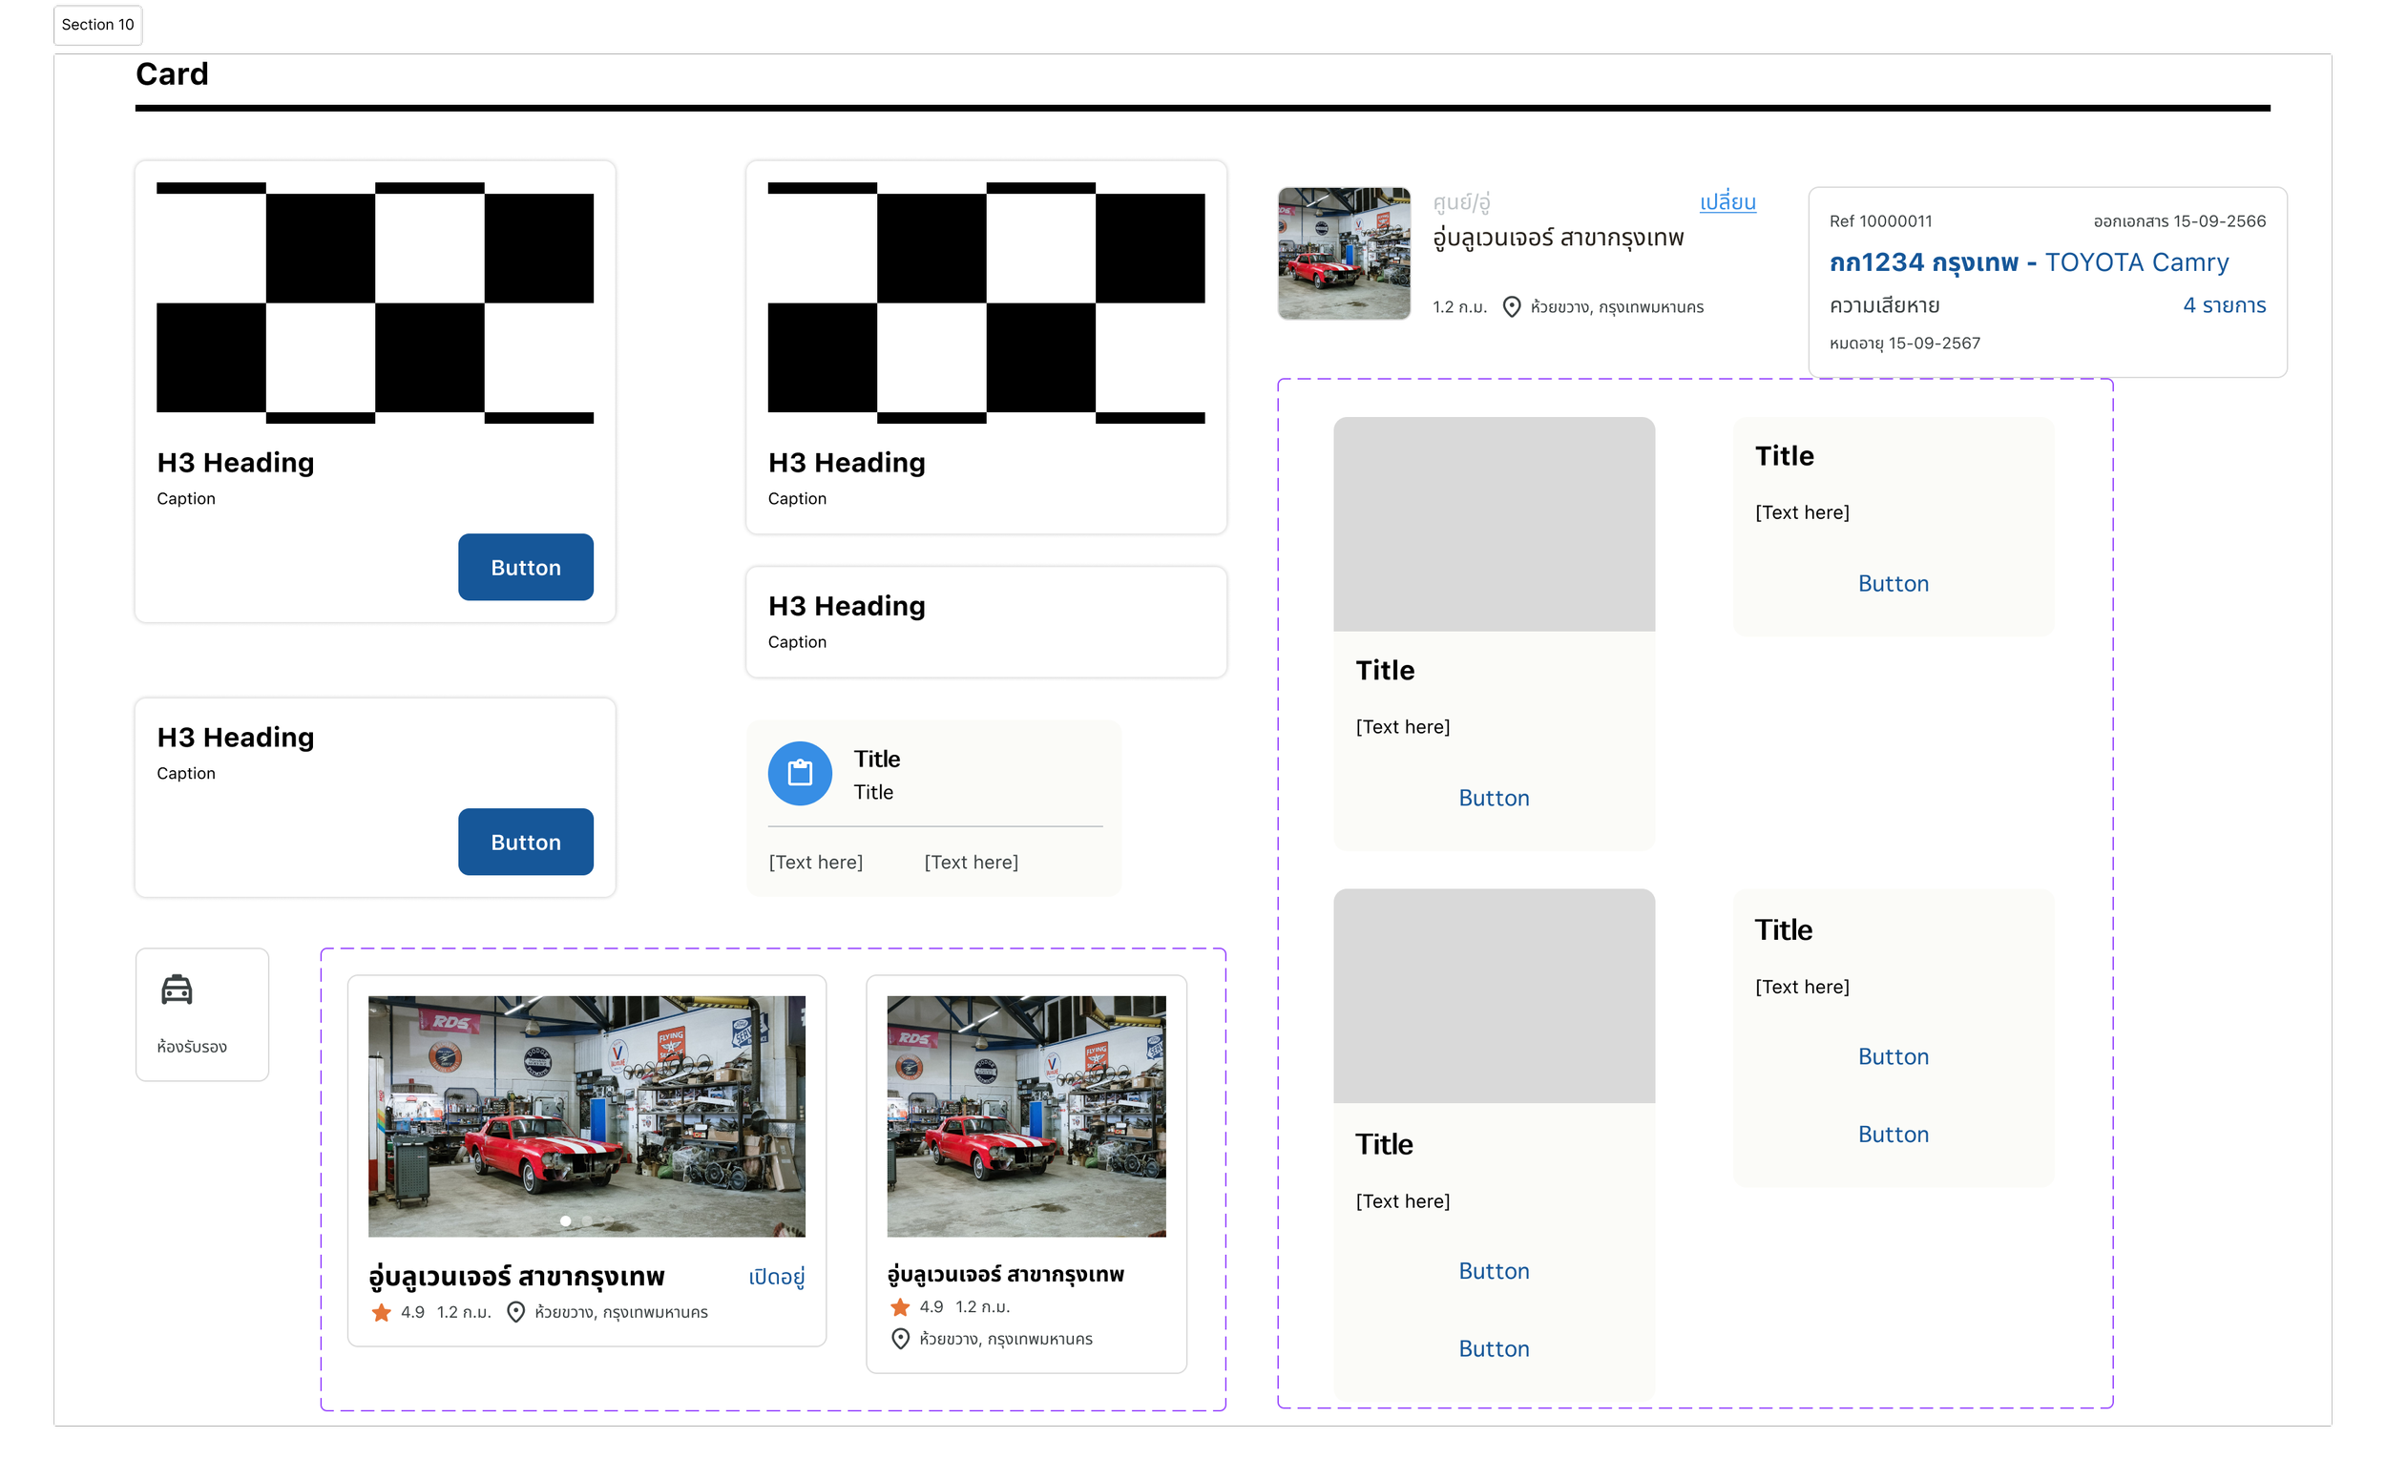Click the location pin in the large garage card
The height and width of the screenshot is (1480, 2386).
tap(515, 1313)
